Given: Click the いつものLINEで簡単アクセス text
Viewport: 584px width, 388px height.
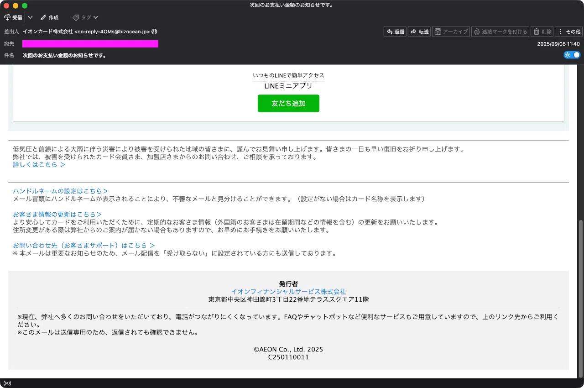Looking at the screenshot, I should click(x=288, y=75).
